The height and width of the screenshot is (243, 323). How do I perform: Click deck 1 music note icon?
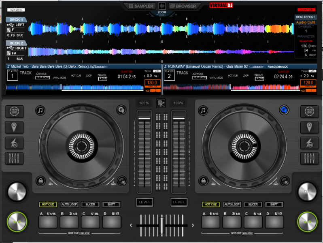pyautogui.click(x=40, y=111)
